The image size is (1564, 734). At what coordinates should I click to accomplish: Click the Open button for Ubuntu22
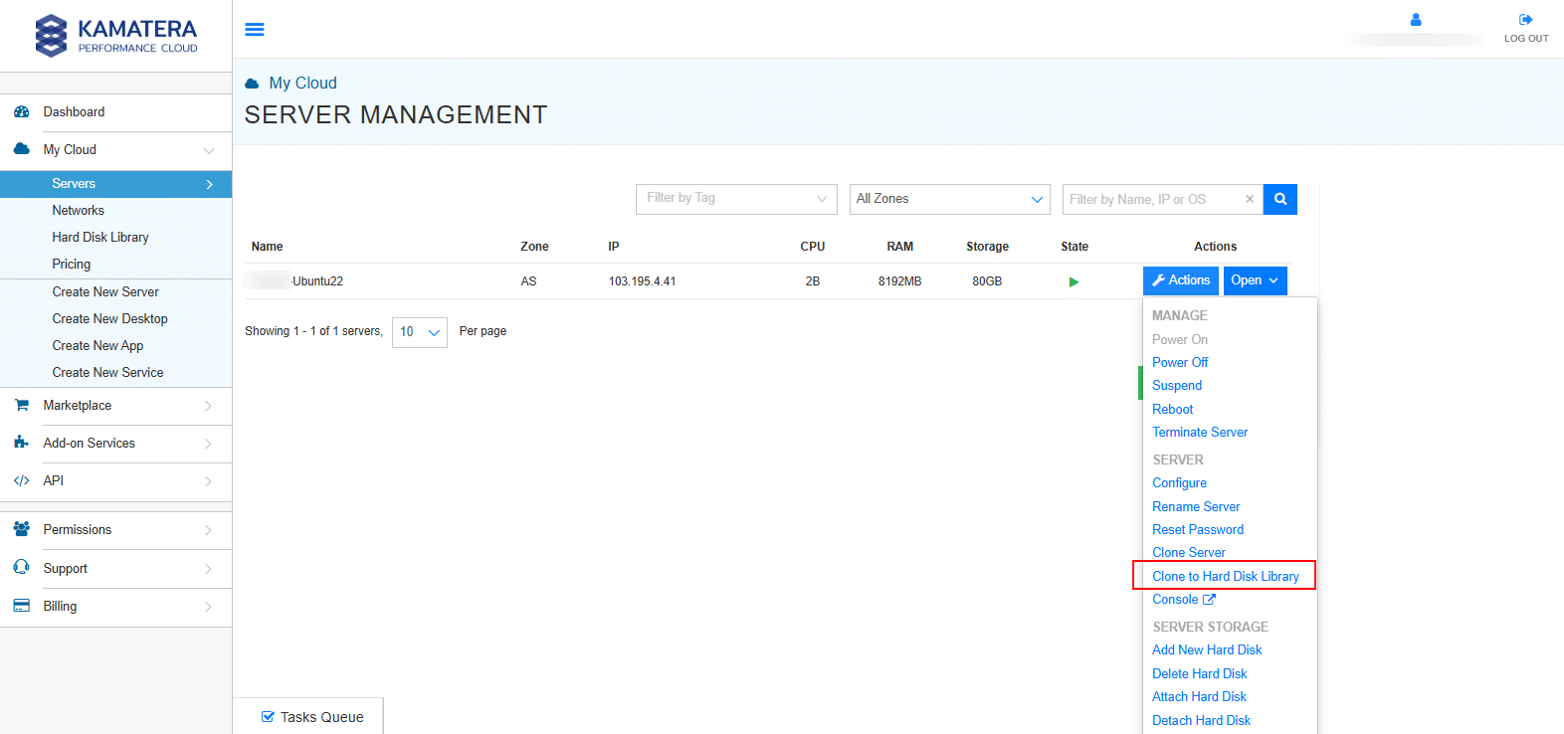[x=1254, y=280]
